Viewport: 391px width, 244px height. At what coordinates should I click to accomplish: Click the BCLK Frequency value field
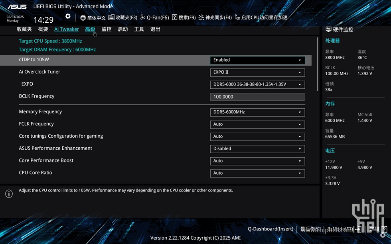point(257,97)
